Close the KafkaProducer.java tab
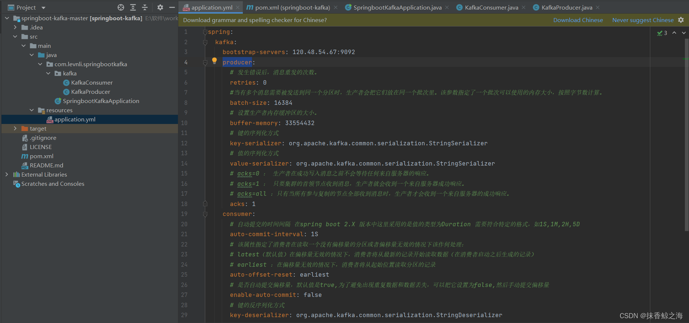Image resolution: width=689 pixels, height=323 pixels. [598, 7]
